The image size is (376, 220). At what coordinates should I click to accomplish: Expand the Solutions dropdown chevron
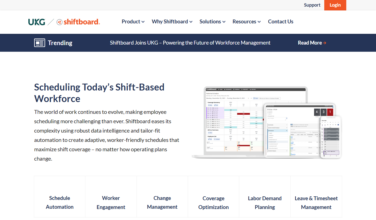(224, 22)
